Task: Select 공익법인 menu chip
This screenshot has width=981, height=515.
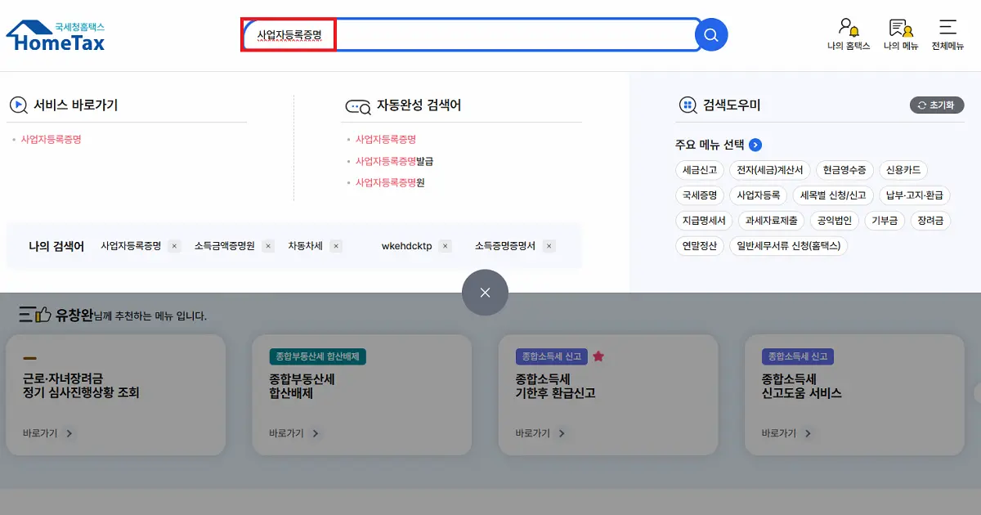Action: (x=834, y=221)
